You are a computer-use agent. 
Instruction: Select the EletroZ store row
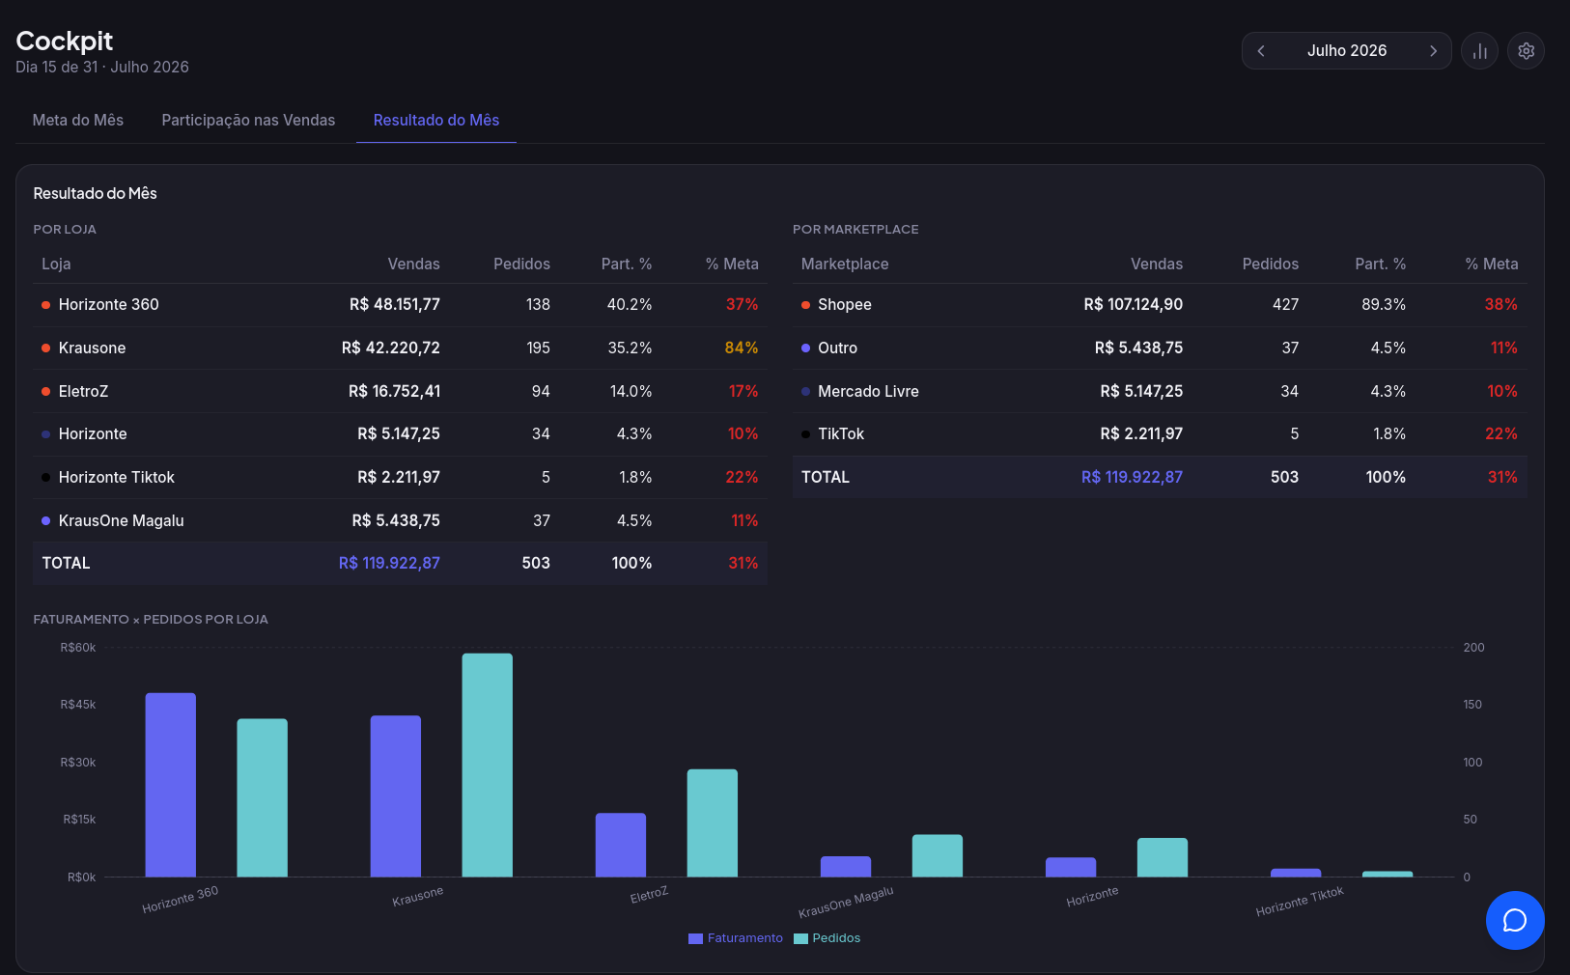tap(400, 392)
